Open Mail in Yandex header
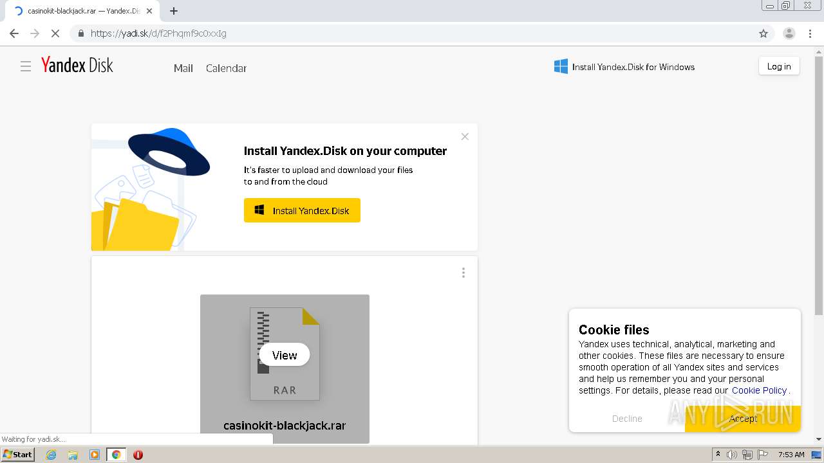This screenshot has height=463, width=824. [x=183, y=68]
